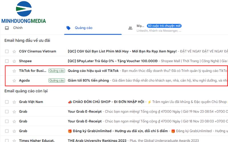Image resolution: width=228 pixels, height=142 pixels.
Task: Star the Grab Việt Nam email
Action: point(14,102)
